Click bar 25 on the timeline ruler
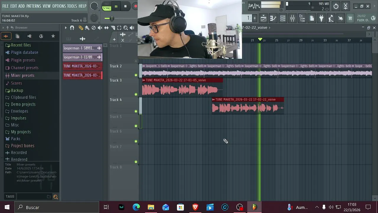The height and width of the screenshot is (213, 378). tap(276, 40)
